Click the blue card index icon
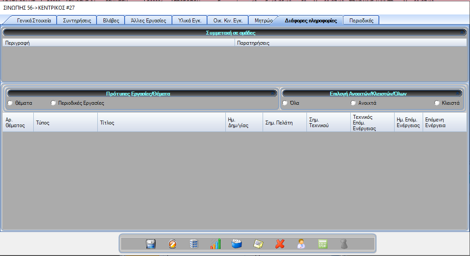 (237, 244)
